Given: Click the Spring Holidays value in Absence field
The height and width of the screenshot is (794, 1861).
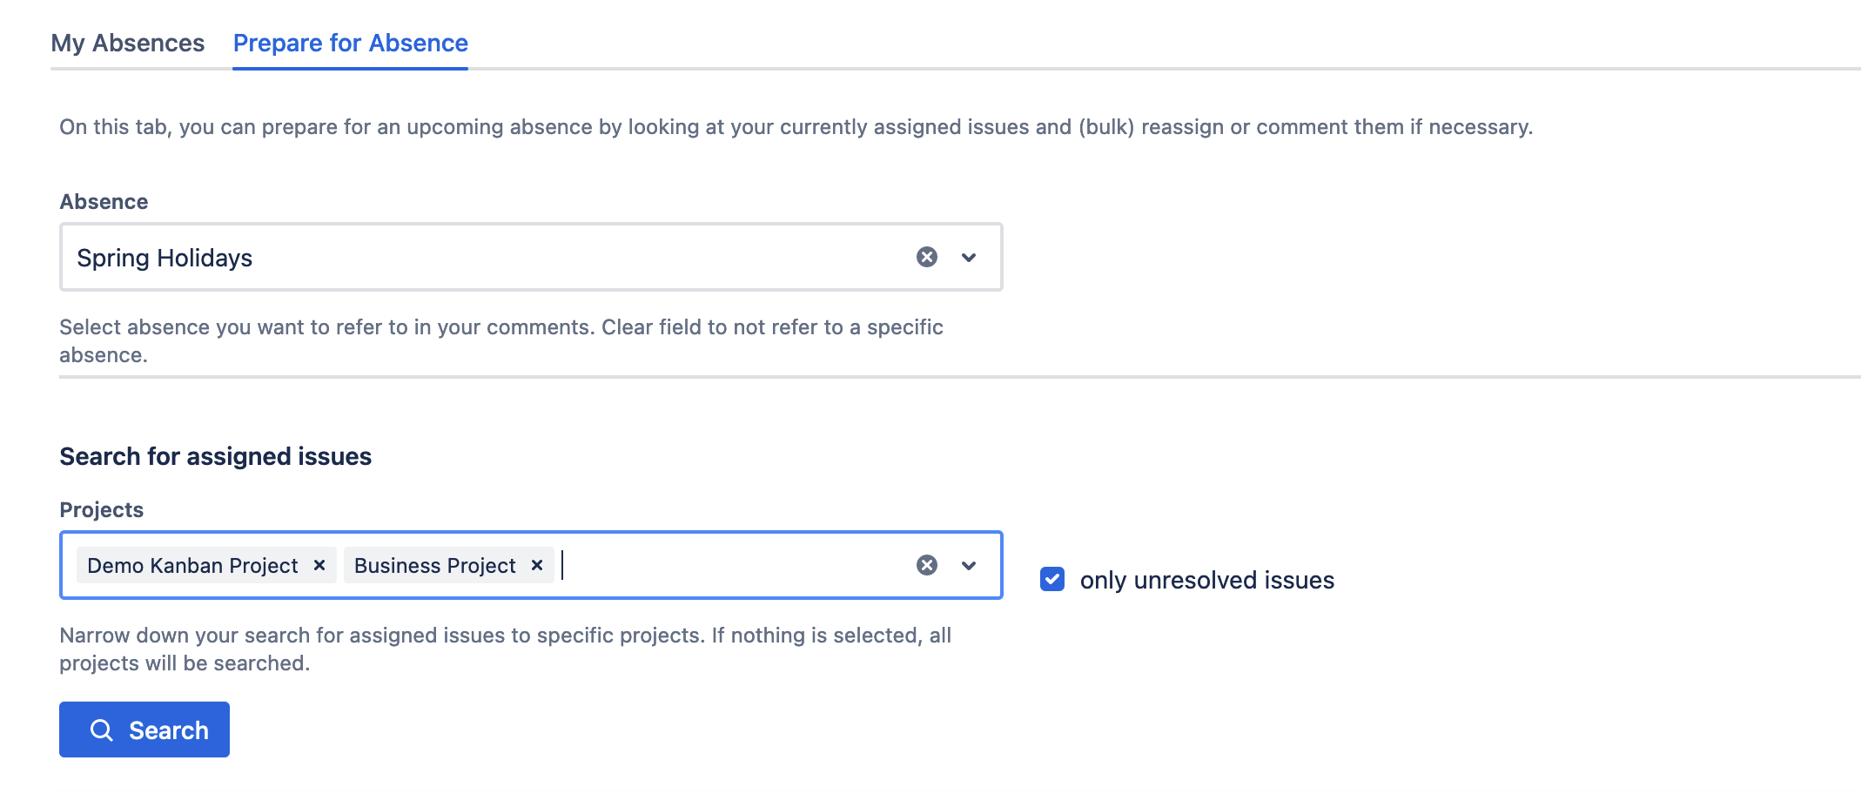Looking at the screenshot, I should 165,258.
